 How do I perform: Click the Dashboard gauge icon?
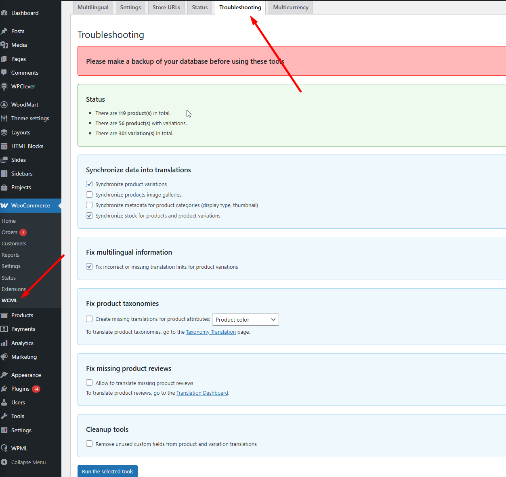(4, 13)
